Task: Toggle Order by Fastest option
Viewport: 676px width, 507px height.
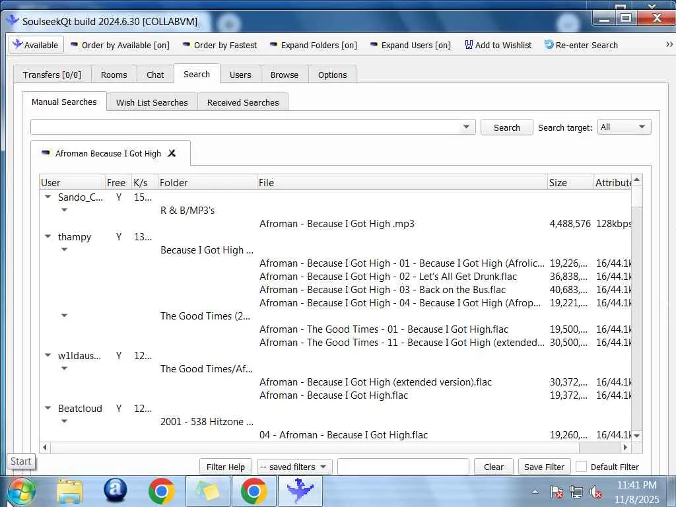Action: [220, 45]
